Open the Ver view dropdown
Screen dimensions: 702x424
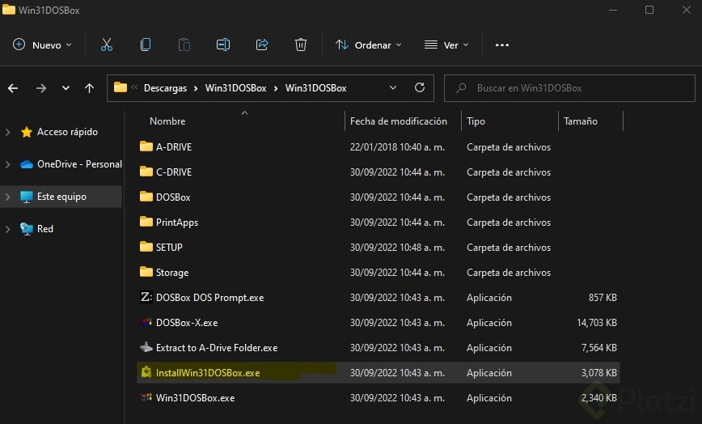pos(446,45)
